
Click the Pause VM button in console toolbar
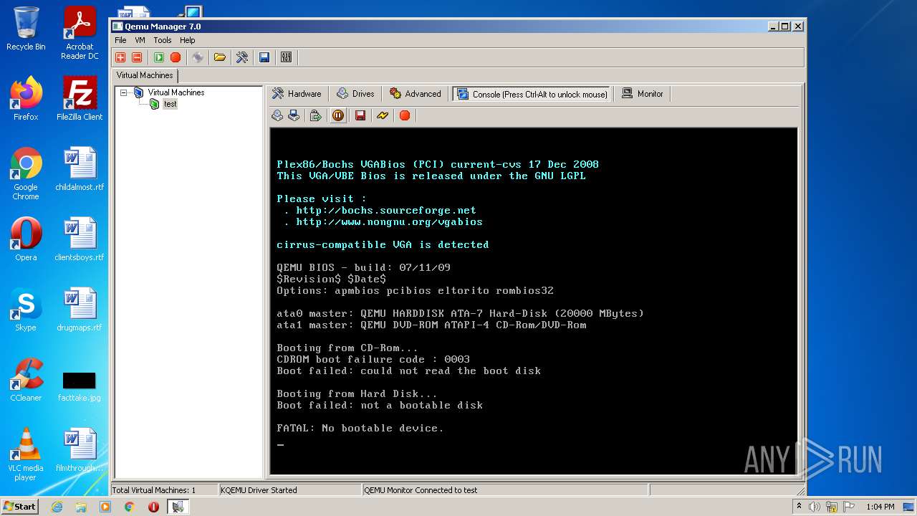pyautogui.click(x=338, y=115)
